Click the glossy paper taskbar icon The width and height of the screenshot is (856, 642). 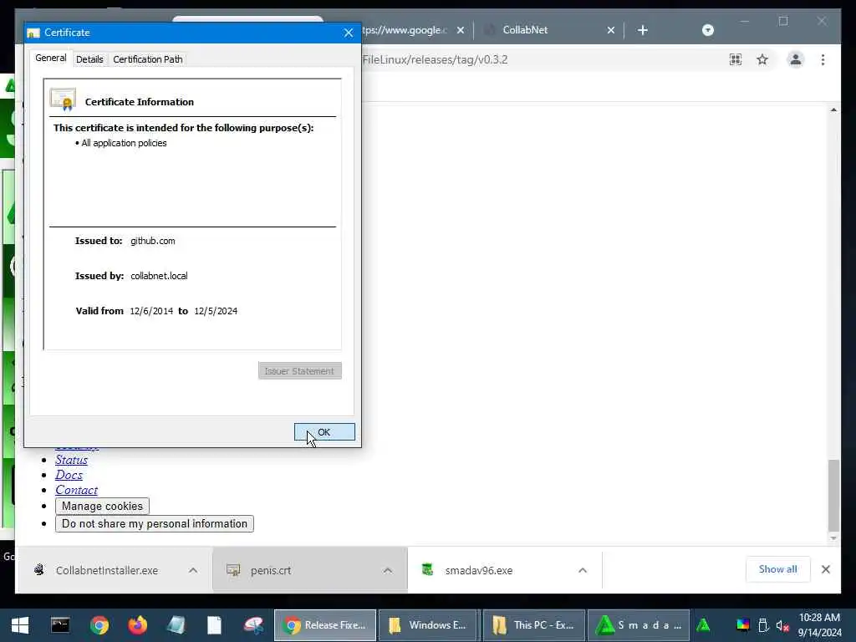(176, 625)
